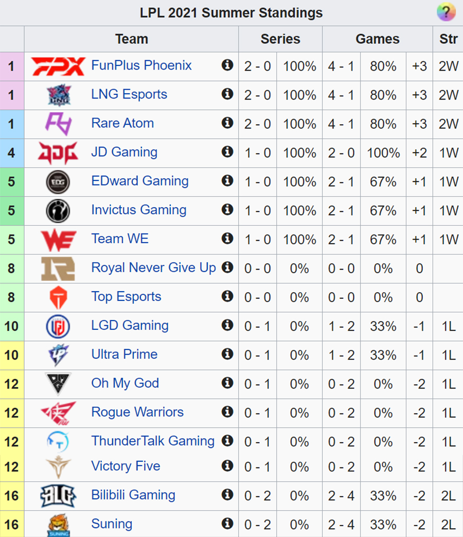Click the FunPlus Phoenix team logo
Image resolution: width=463 pixels, height=537 pixels.
(x=58, y=66)
